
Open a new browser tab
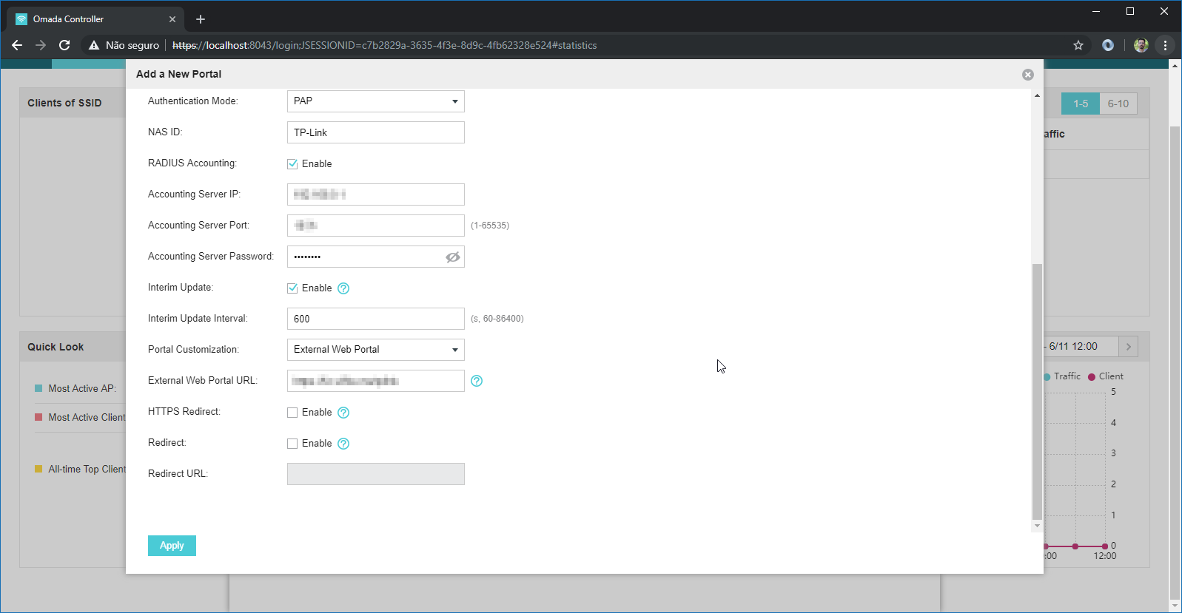pyautogui.click(x=201, y=19)
